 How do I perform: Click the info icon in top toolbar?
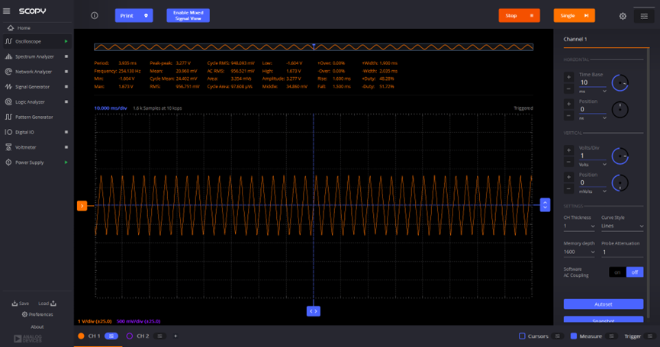tap(95, 15)
